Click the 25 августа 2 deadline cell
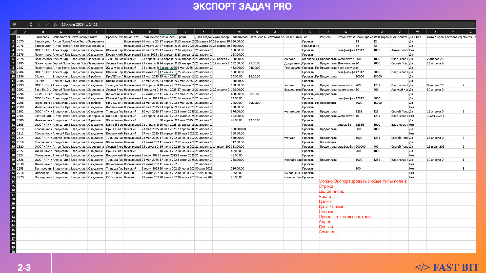486x273 pixels. coord(150,147)
